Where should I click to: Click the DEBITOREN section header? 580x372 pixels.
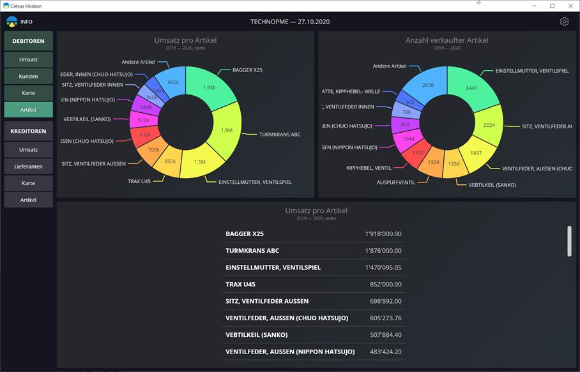coord(29,41)
